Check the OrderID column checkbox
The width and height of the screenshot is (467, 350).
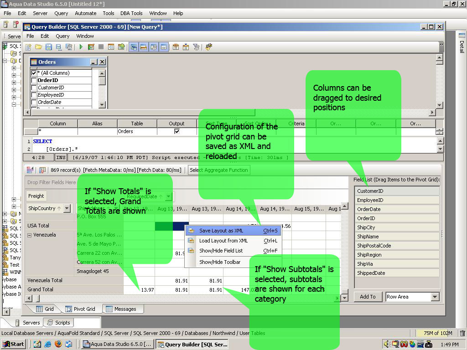34,80
